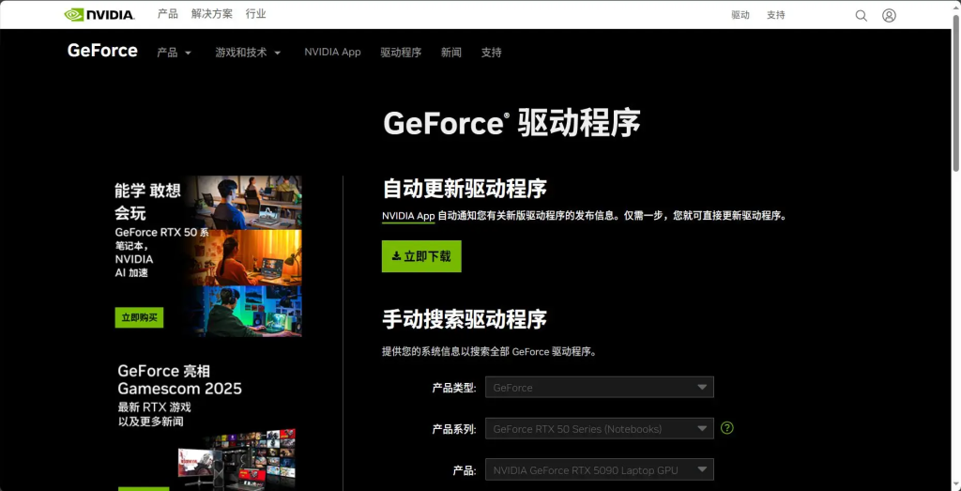Open 产品 in top white bar
Viewport: 961px width, 491px height.
coord(167,14)
